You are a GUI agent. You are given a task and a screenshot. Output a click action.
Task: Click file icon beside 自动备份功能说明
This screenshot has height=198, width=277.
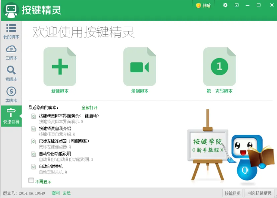coord(34,154)
